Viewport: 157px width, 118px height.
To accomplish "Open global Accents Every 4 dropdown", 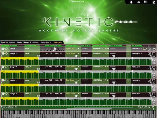I will coord(13,48).
